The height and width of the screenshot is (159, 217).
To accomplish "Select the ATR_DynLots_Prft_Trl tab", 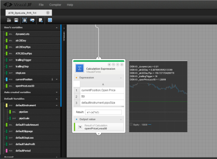I will coord(29,13).
